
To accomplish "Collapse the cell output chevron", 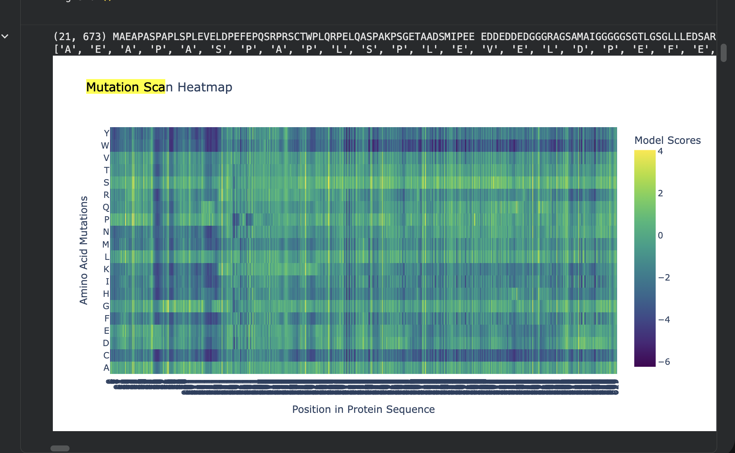I will 5,36.
